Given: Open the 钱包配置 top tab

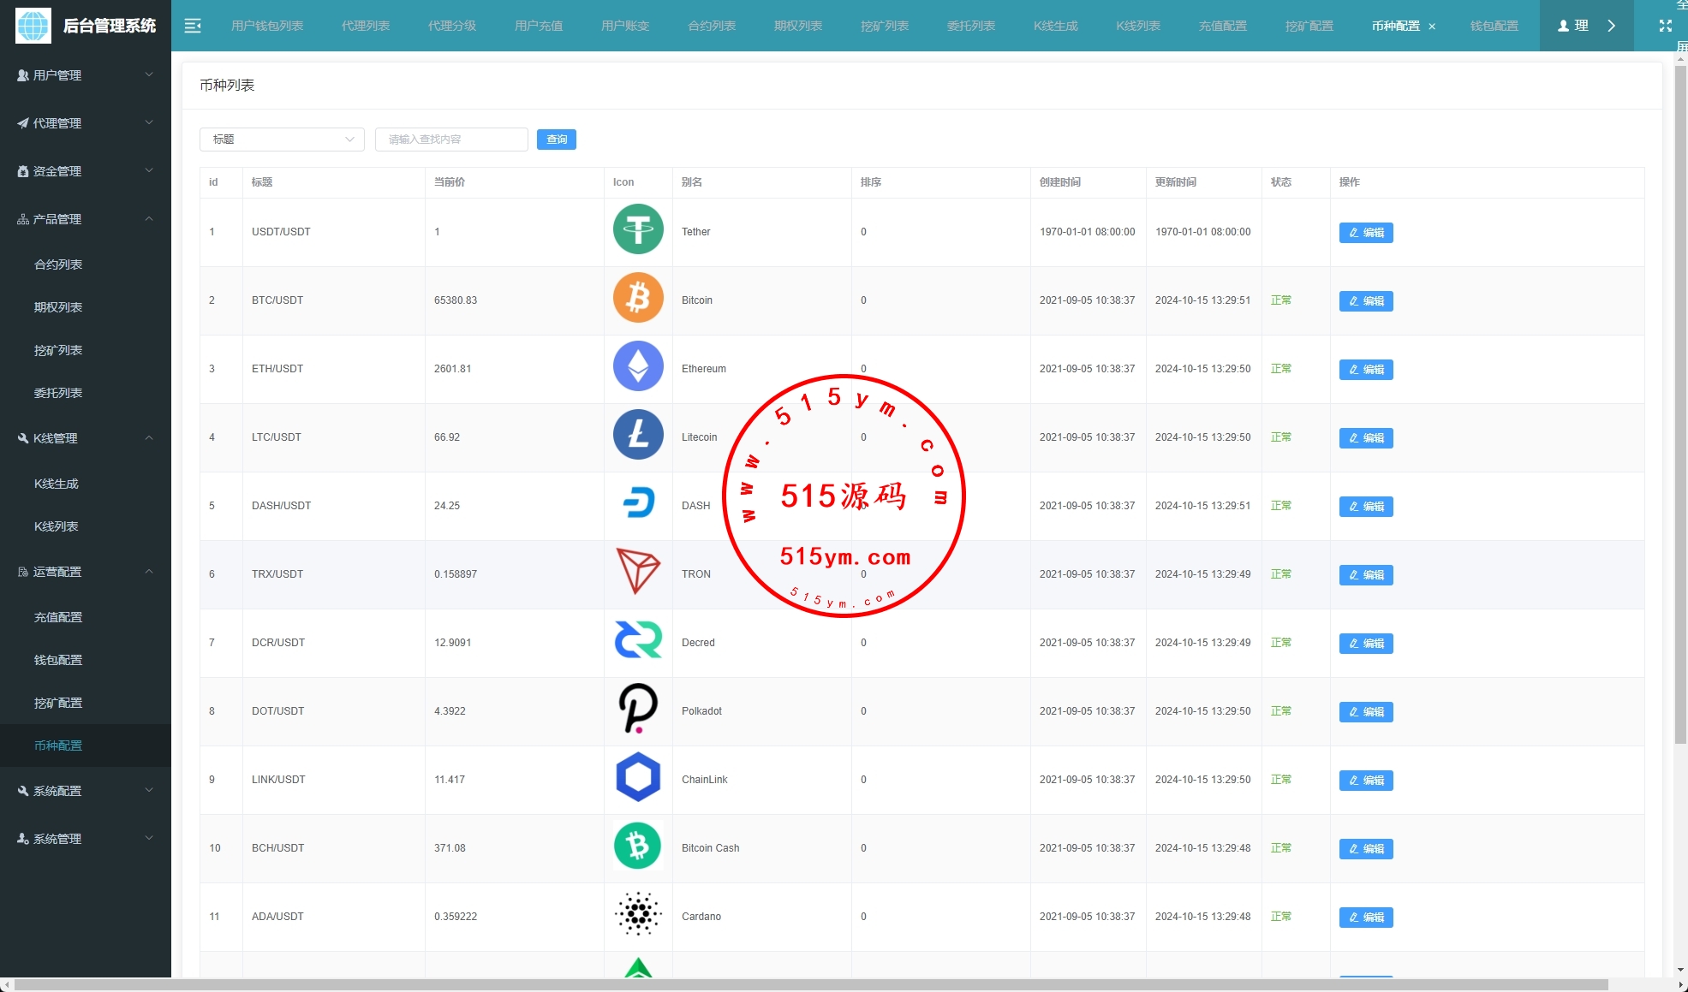Looking at the screenshot, I should pos(1494,26).
